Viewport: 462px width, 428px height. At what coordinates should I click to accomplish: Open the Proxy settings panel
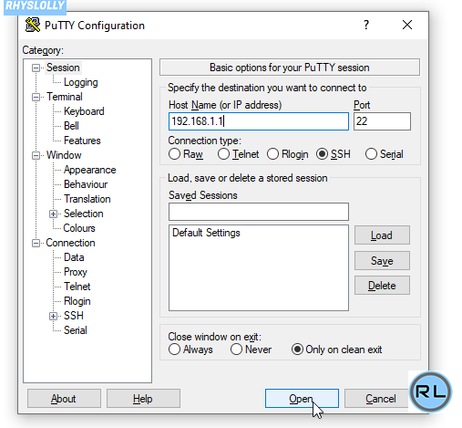click(x=76, y=272)
